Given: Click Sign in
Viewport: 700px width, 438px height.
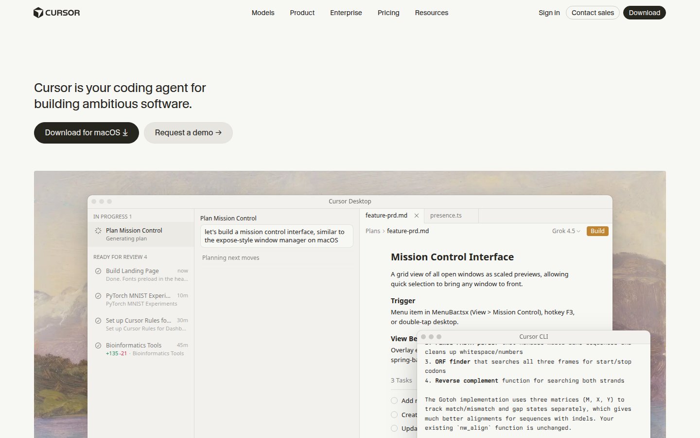Looking at the screenshot, I should click(549, 13).
